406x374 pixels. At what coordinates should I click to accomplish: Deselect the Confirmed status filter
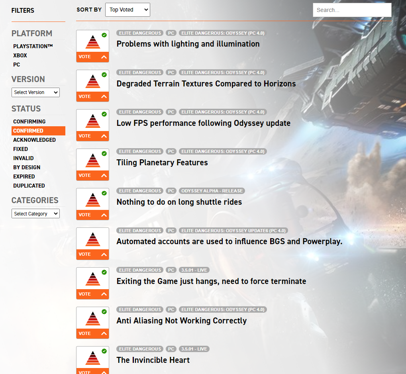[x=38, y=131]
